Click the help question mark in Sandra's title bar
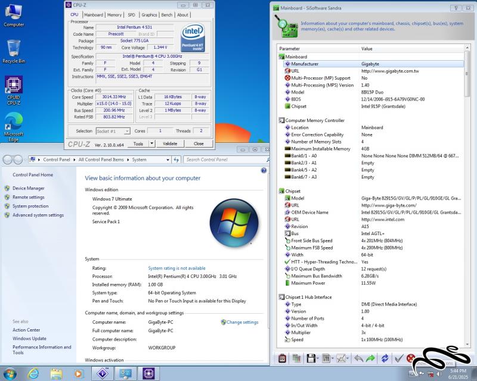The image size is (477, 381). pos(456,8)
